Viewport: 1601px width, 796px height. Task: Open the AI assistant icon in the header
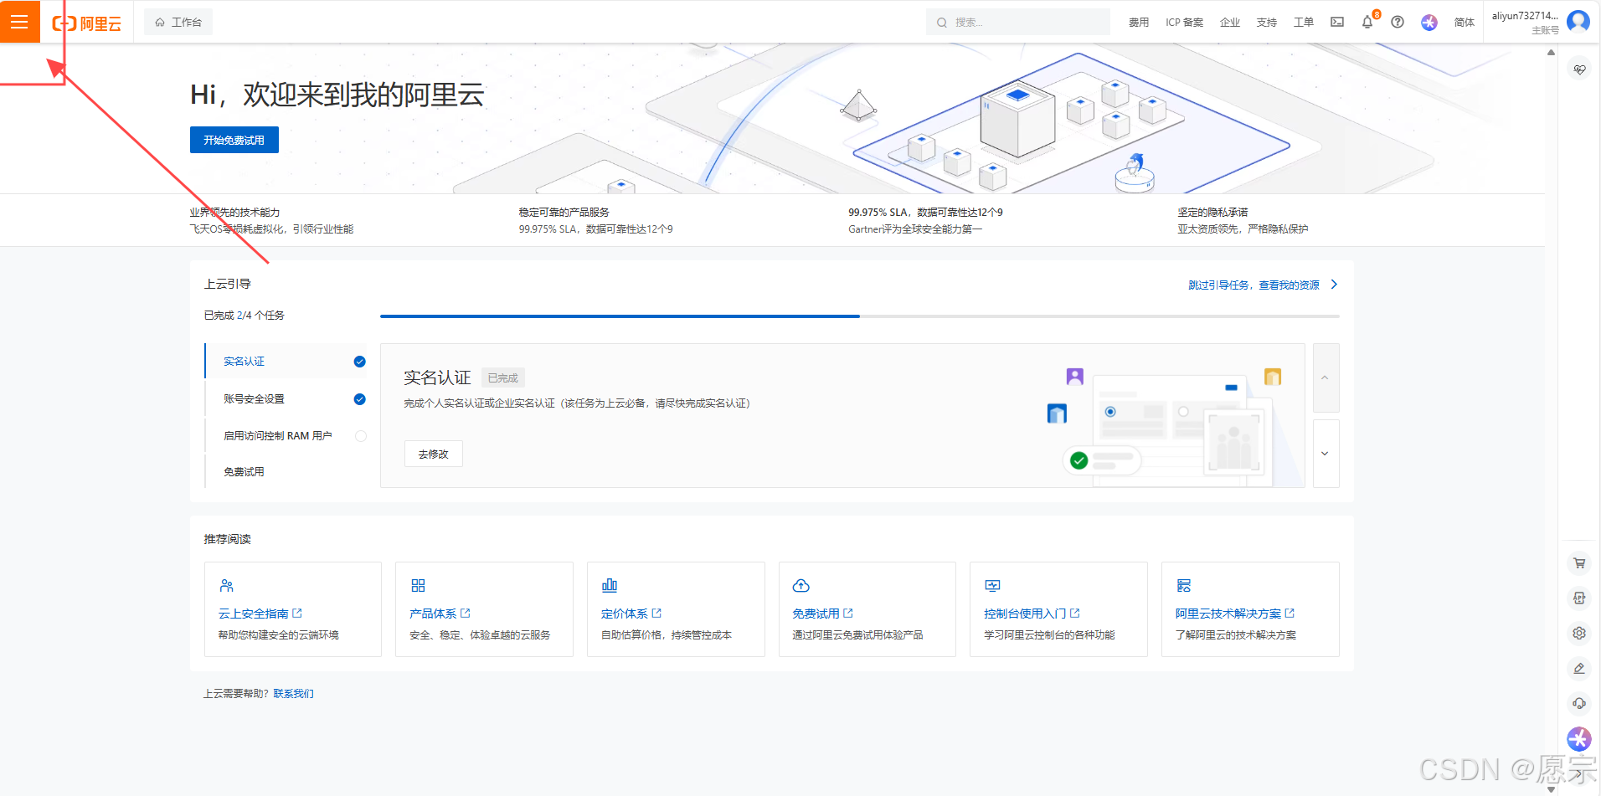pyautogui.click(x=1429, y=23)
